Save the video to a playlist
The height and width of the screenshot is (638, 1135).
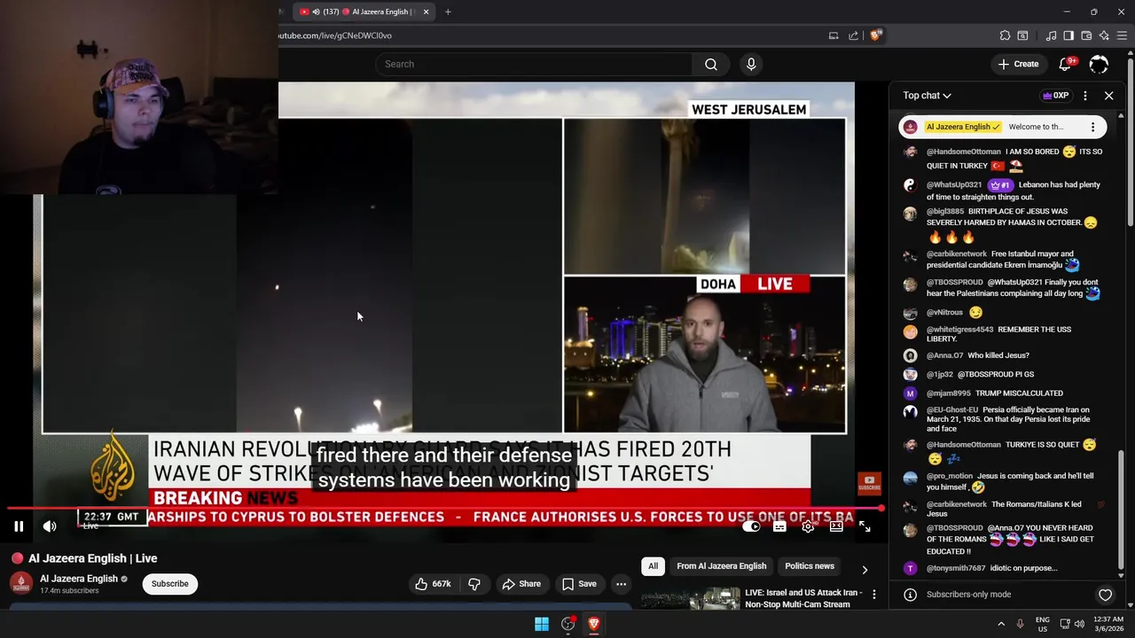pyautogui.click(x=579, y=584)
